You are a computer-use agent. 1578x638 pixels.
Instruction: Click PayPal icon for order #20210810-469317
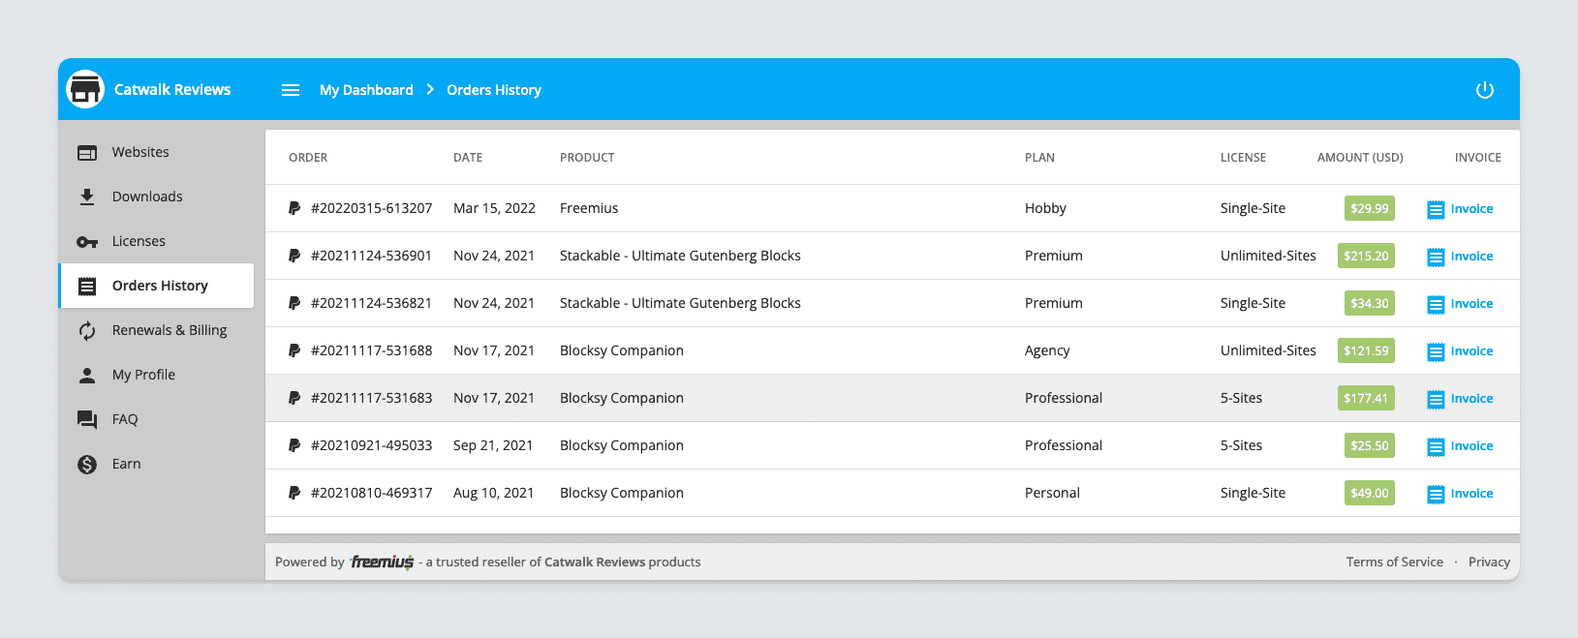pyautogui.click(x=294, y=493)
